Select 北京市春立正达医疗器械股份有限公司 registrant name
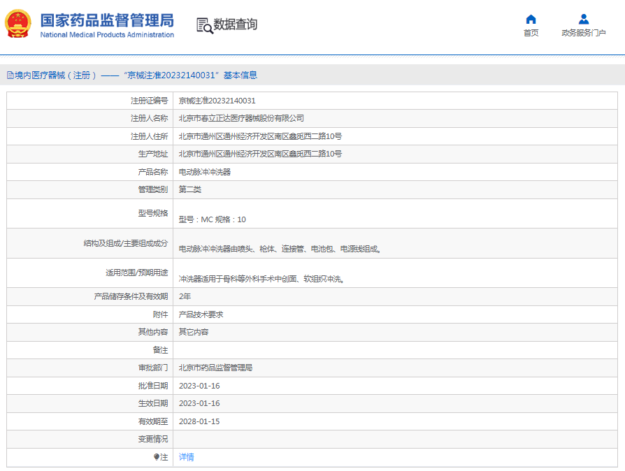 click(241, 118)
